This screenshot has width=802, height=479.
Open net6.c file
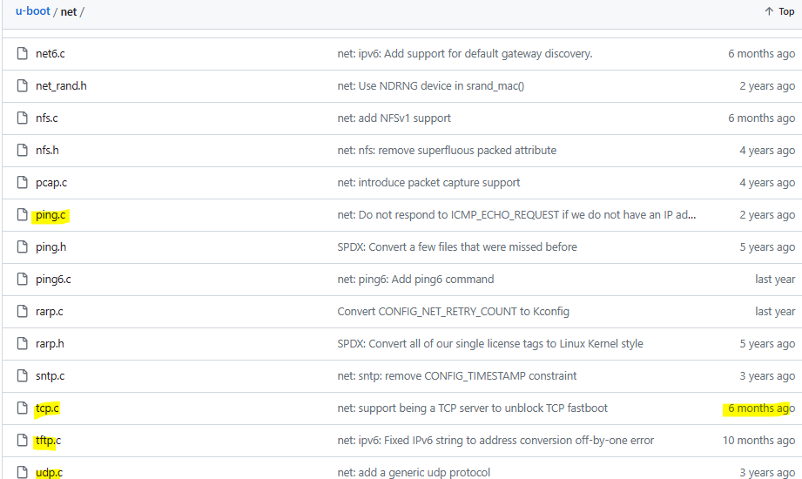[x=51, y=54]
